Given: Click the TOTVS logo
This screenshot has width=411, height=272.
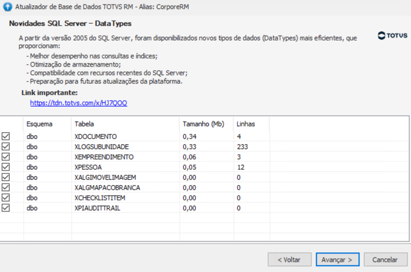Looking at the screenshot, I should 392,36.
